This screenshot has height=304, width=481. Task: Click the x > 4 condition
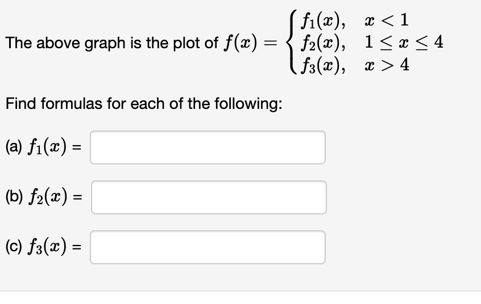point(387,65)
